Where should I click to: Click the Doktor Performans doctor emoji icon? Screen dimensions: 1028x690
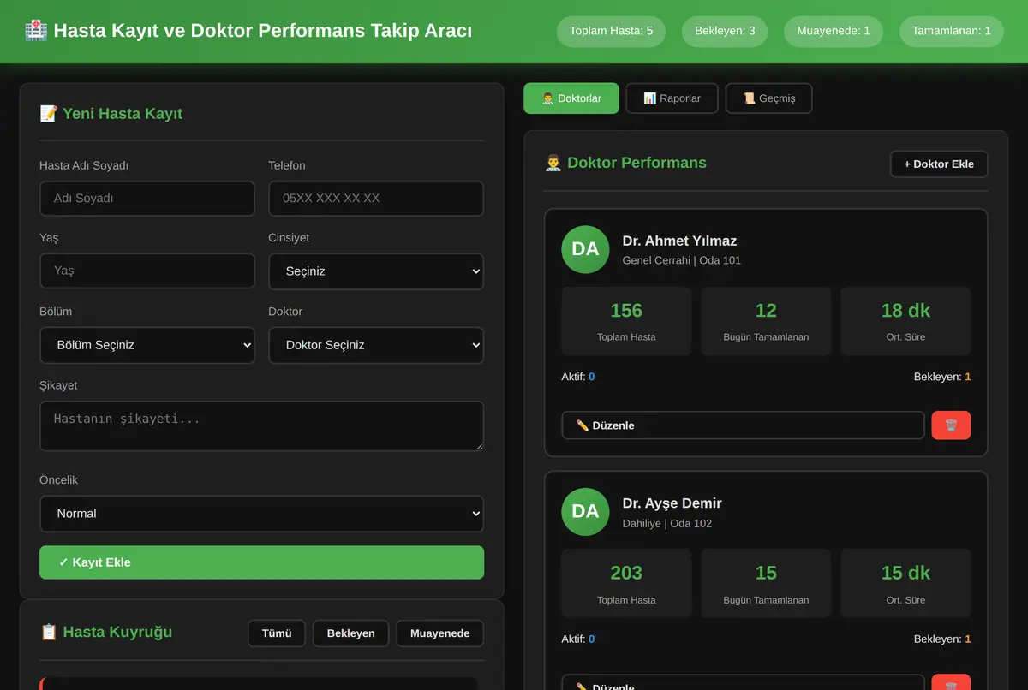553,163
